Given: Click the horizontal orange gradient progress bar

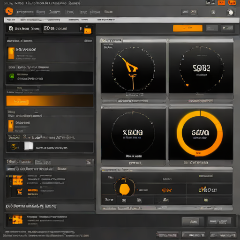Looking at the screenshot, I should coord(50,101).
